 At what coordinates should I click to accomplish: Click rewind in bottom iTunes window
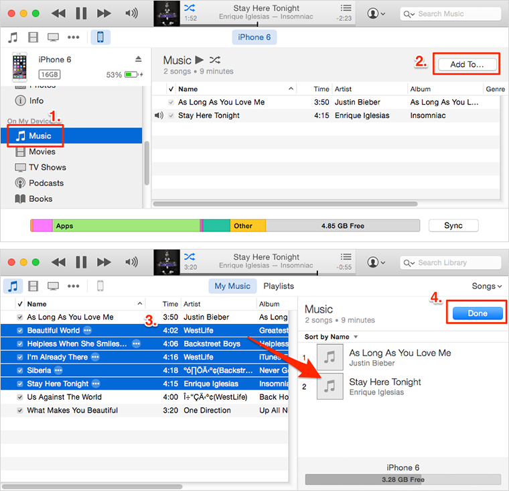pos(58,262)
